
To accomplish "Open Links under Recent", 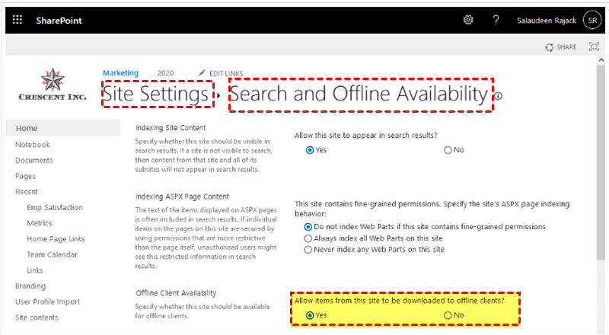I will coord(35,270).
